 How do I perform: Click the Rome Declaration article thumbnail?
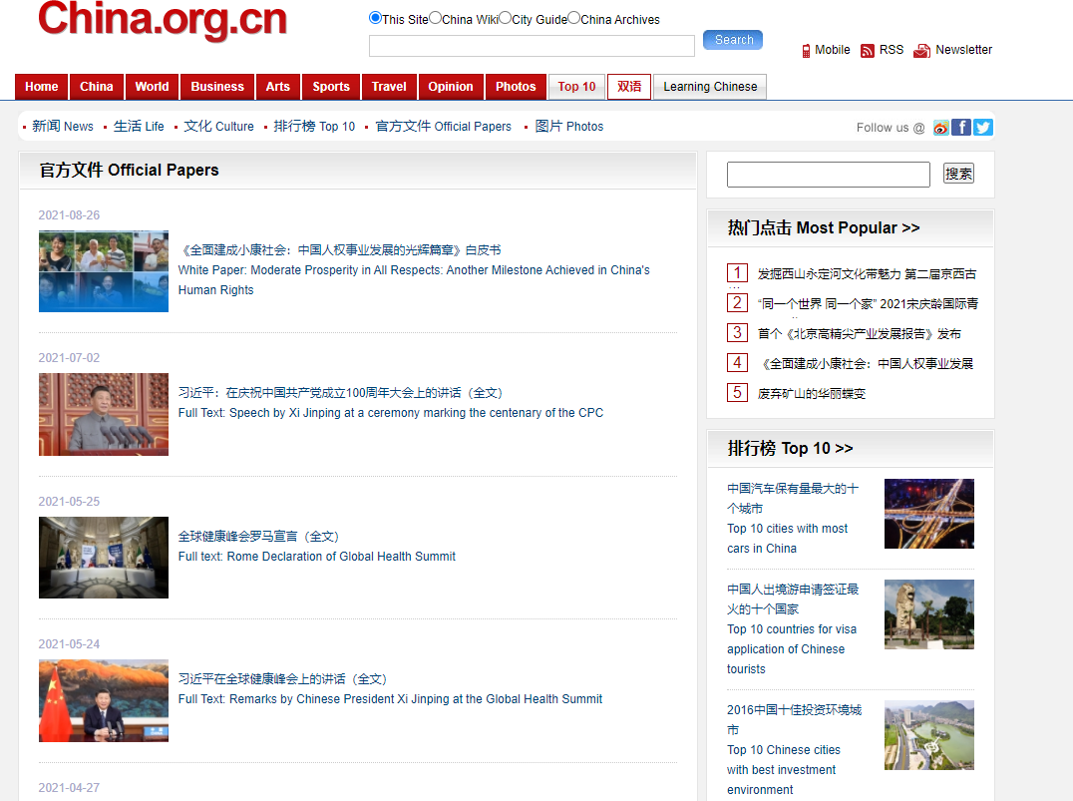[104, 558]
